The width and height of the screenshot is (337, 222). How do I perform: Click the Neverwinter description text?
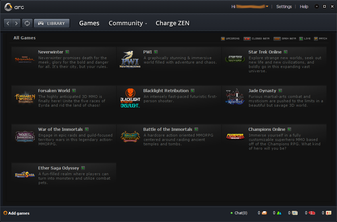73,62
